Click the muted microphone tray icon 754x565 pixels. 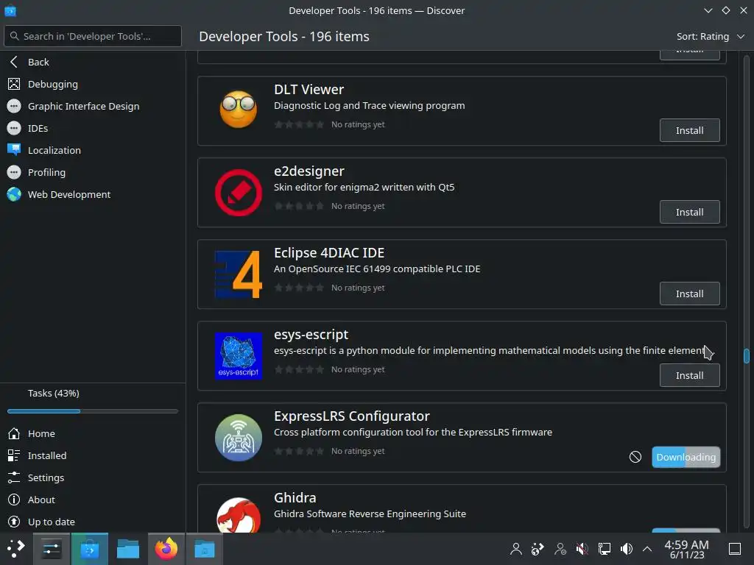pyautogui.click(x=582, y=549)
